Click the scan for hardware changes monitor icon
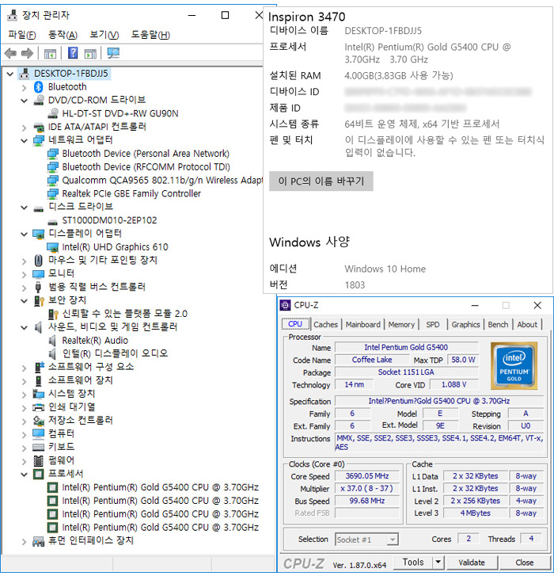Screen dimensions: 554x576 pos(113,53)
